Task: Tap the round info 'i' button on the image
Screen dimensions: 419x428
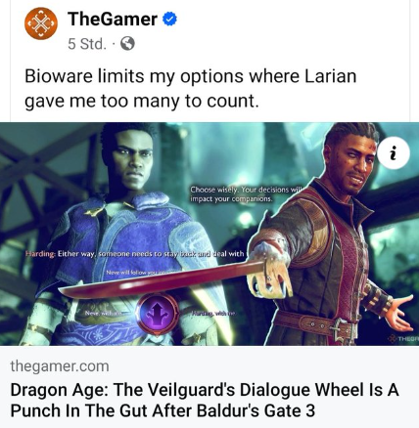Action: (395, 153)
